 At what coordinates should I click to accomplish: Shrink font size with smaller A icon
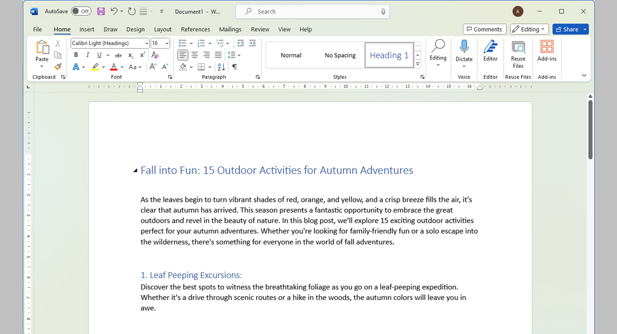(x=165, y=67)
